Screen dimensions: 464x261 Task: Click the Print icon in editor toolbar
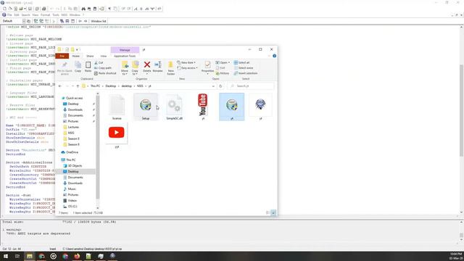pyautogui.click(x=43, y=9)
